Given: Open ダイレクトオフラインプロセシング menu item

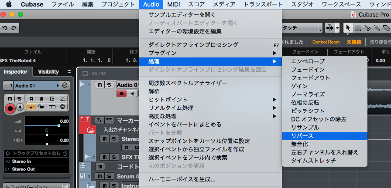Looking at the screenshot, I should tap(210, 45).
